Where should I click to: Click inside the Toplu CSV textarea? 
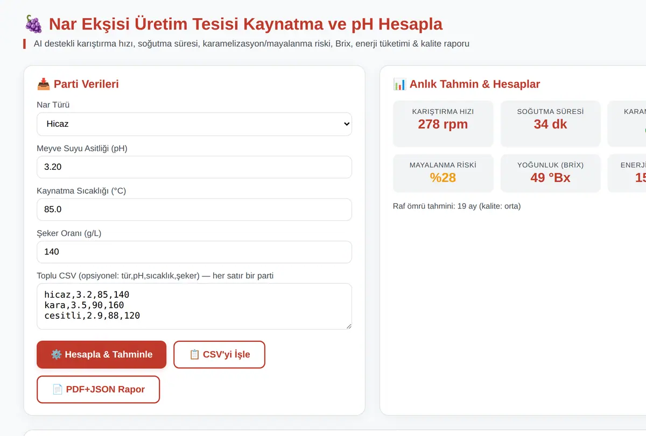pos(194,306)
